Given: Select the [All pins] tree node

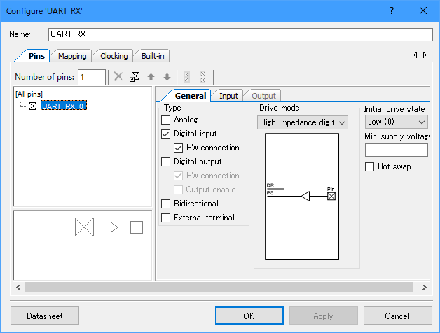Looking at the screenshot, I should tap(29, 94).
